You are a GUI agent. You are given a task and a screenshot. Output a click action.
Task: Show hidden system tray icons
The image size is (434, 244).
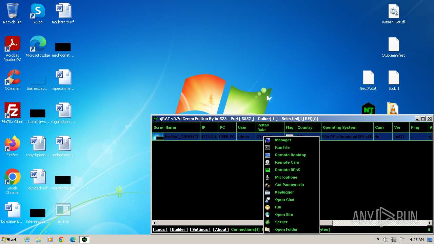click(x=378, y=240)
